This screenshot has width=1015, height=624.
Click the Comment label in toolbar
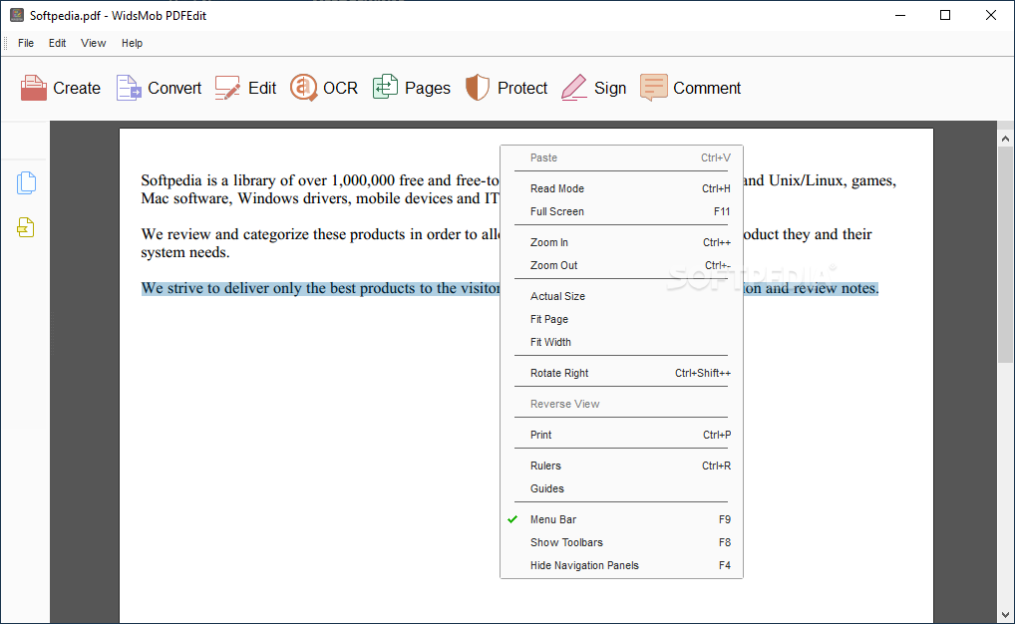pyautogui.click(x=707, y=88)
